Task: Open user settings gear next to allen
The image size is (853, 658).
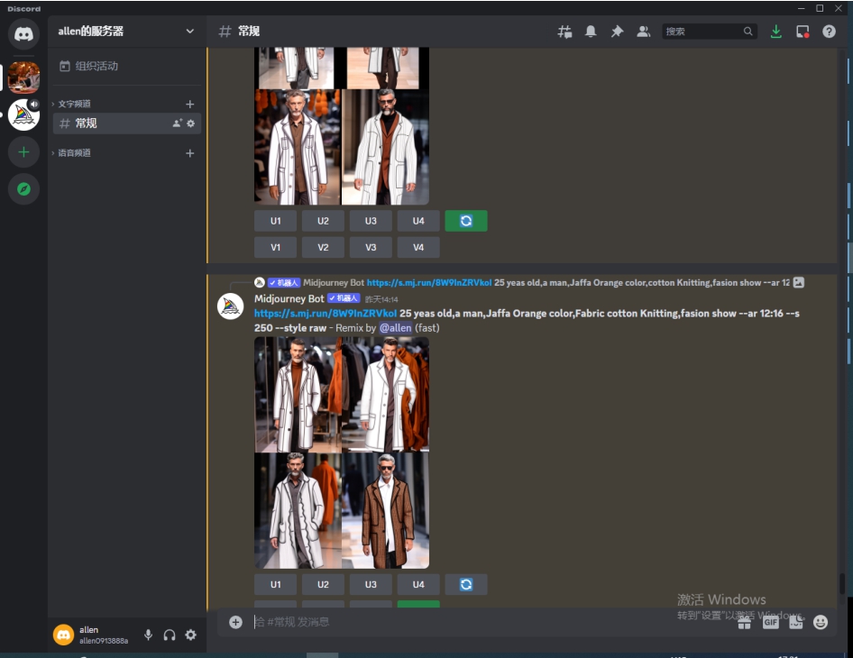Action: (x=190, y=635)
